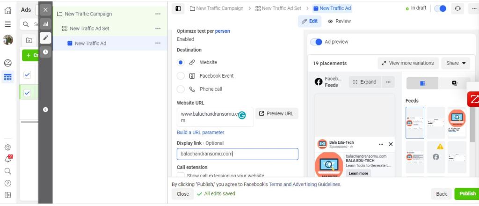Image resolution: width=479 pixels, height=206 pixels.
Task: Click the Facebook home icon in left sidebar
Action: point(7,10)
